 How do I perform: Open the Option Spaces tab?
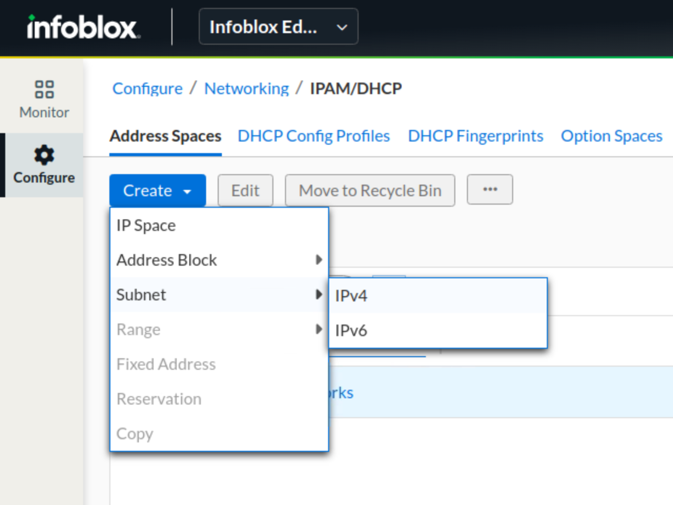click(611, 136)
